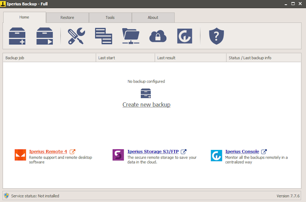This screenshot has height=202, width=306.
Task: Click the Create new backup toolbar icon
Action: [17, 36]
